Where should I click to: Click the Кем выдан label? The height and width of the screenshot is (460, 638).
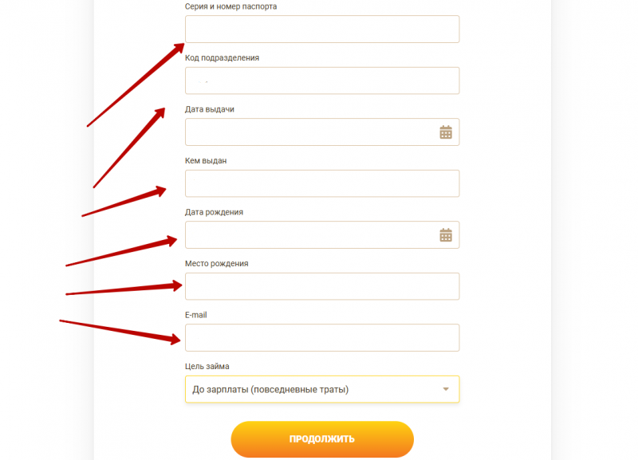click(x=206, y=161)
